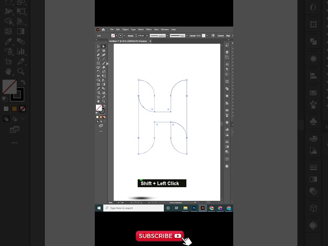
Task: Open the File menu
Action: point(112,30)
